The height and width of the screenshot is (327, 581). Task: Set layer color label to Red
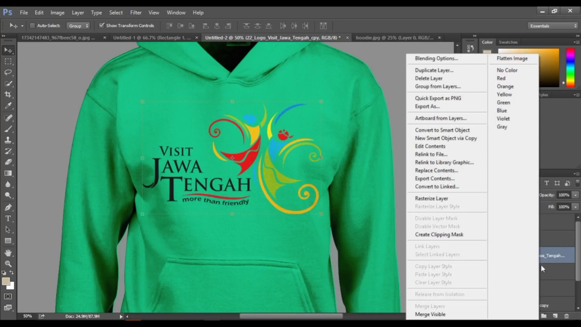(x=501, y=79)
